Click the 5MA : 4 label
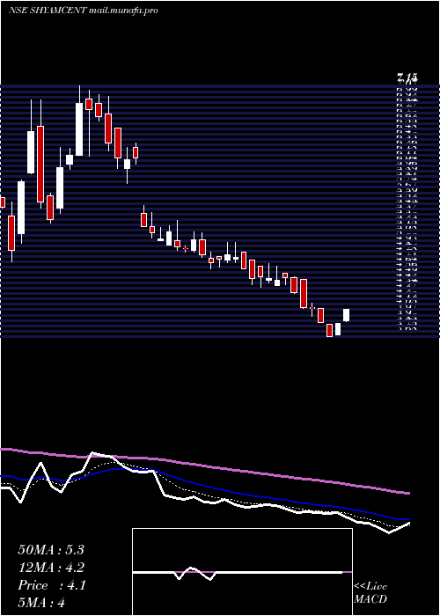The width and height of the screenshot is (440, 616). pos(41,603)
